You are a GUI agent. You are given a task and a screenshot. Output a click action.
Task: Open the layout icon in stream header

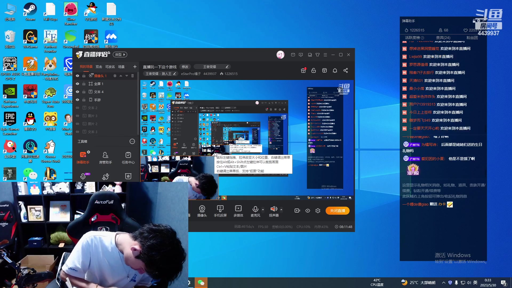tap(325, 70)
